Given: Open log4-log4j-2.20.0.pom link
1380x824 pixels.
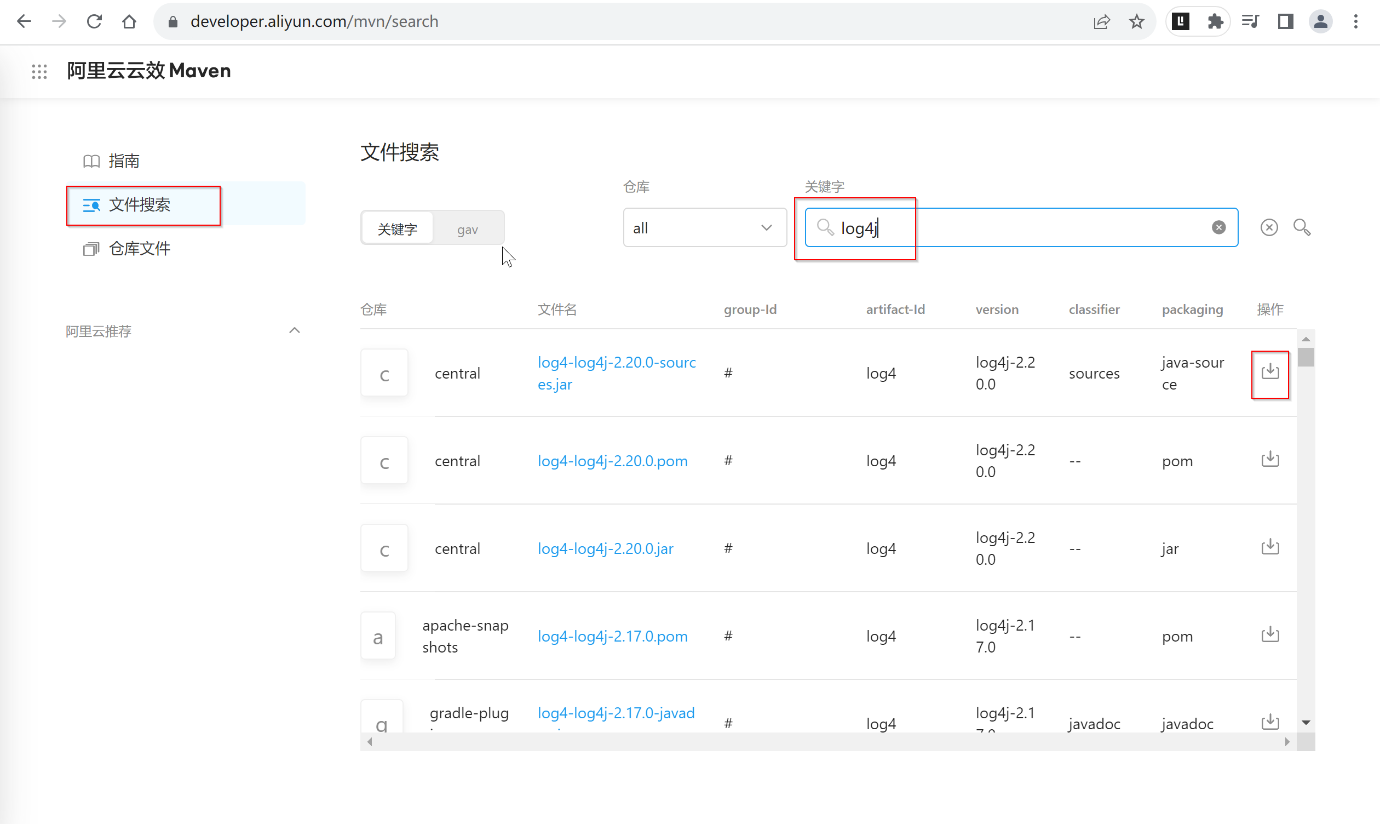Looking at the screenshot, I should pos(612,461).
